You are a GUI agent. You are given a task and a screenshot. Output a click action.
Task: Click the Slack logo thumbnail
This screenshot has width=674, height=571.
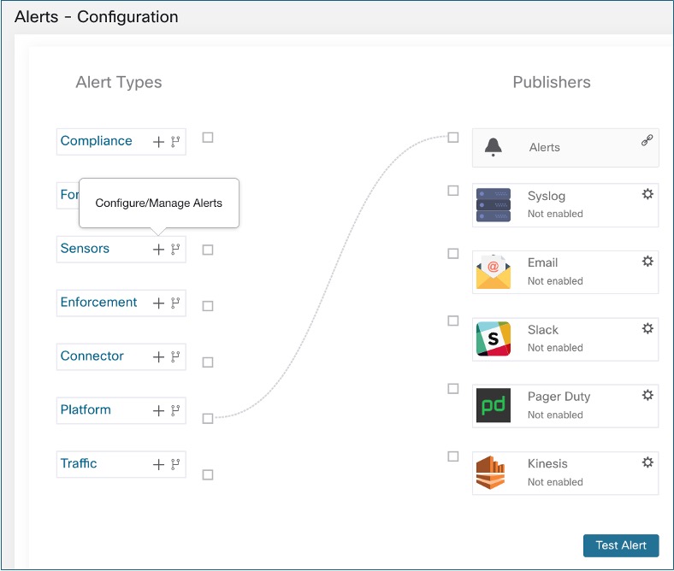[x=494, y=338]
